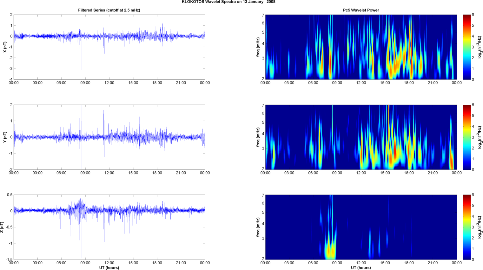Viewport: 483px width, 270px height.
Task: Click the 'Pc5 Wavelet Power' title
Action: click(361, 10)
